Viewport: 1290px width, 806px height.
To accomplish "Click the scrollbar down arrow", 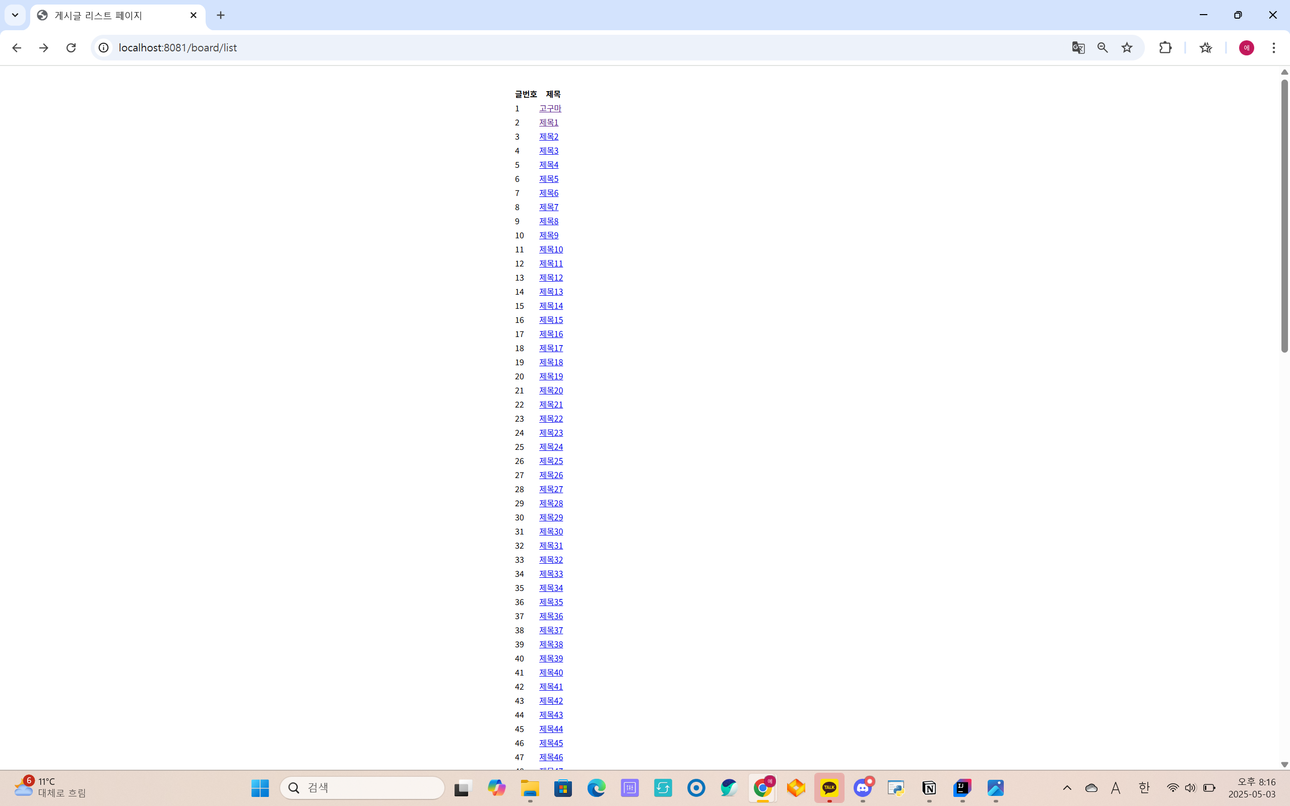I will pyautogui.click(x=1284, y=764).
